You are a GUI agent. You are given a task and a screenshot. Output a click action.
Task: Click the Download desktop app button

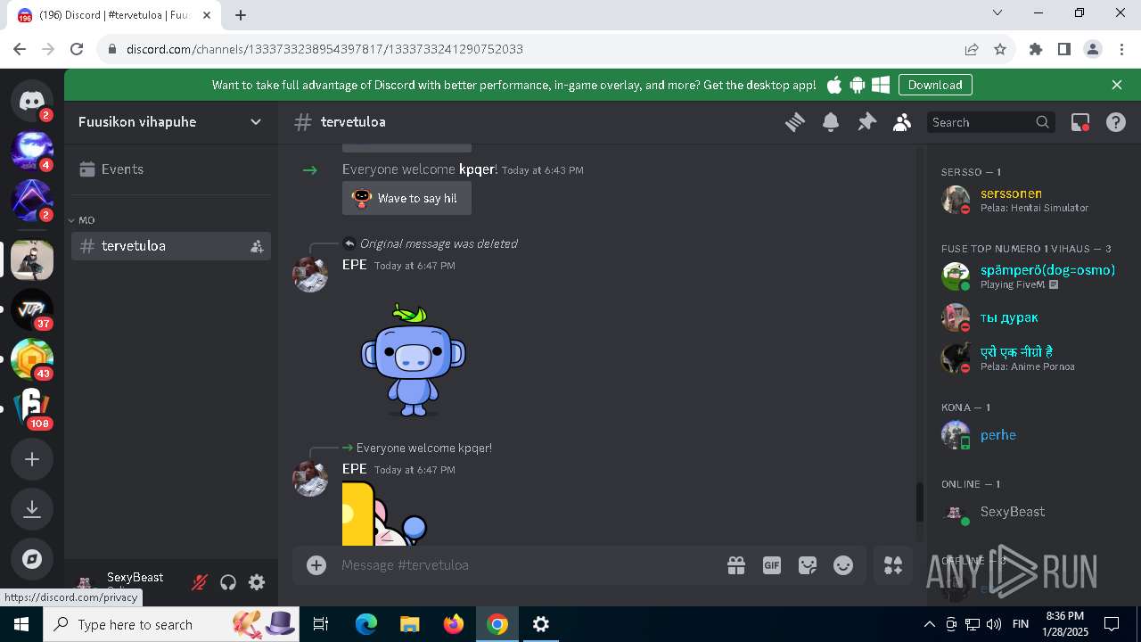935,85
